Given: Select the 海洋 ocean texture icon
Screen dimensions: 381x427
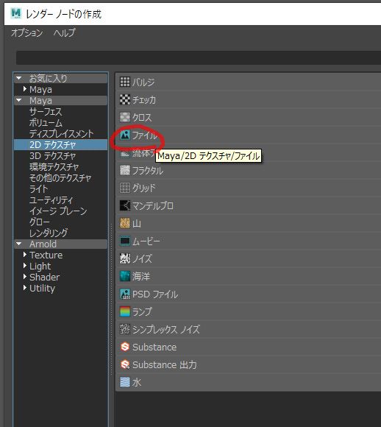Looking at the screenshot, I should point(125,276).
